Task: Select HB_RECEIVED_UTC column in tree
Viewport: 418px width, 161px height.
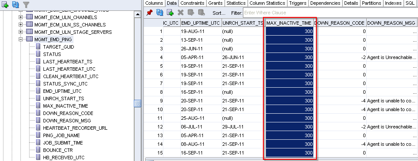Action: pyautogui.click(x=64, y=158)
